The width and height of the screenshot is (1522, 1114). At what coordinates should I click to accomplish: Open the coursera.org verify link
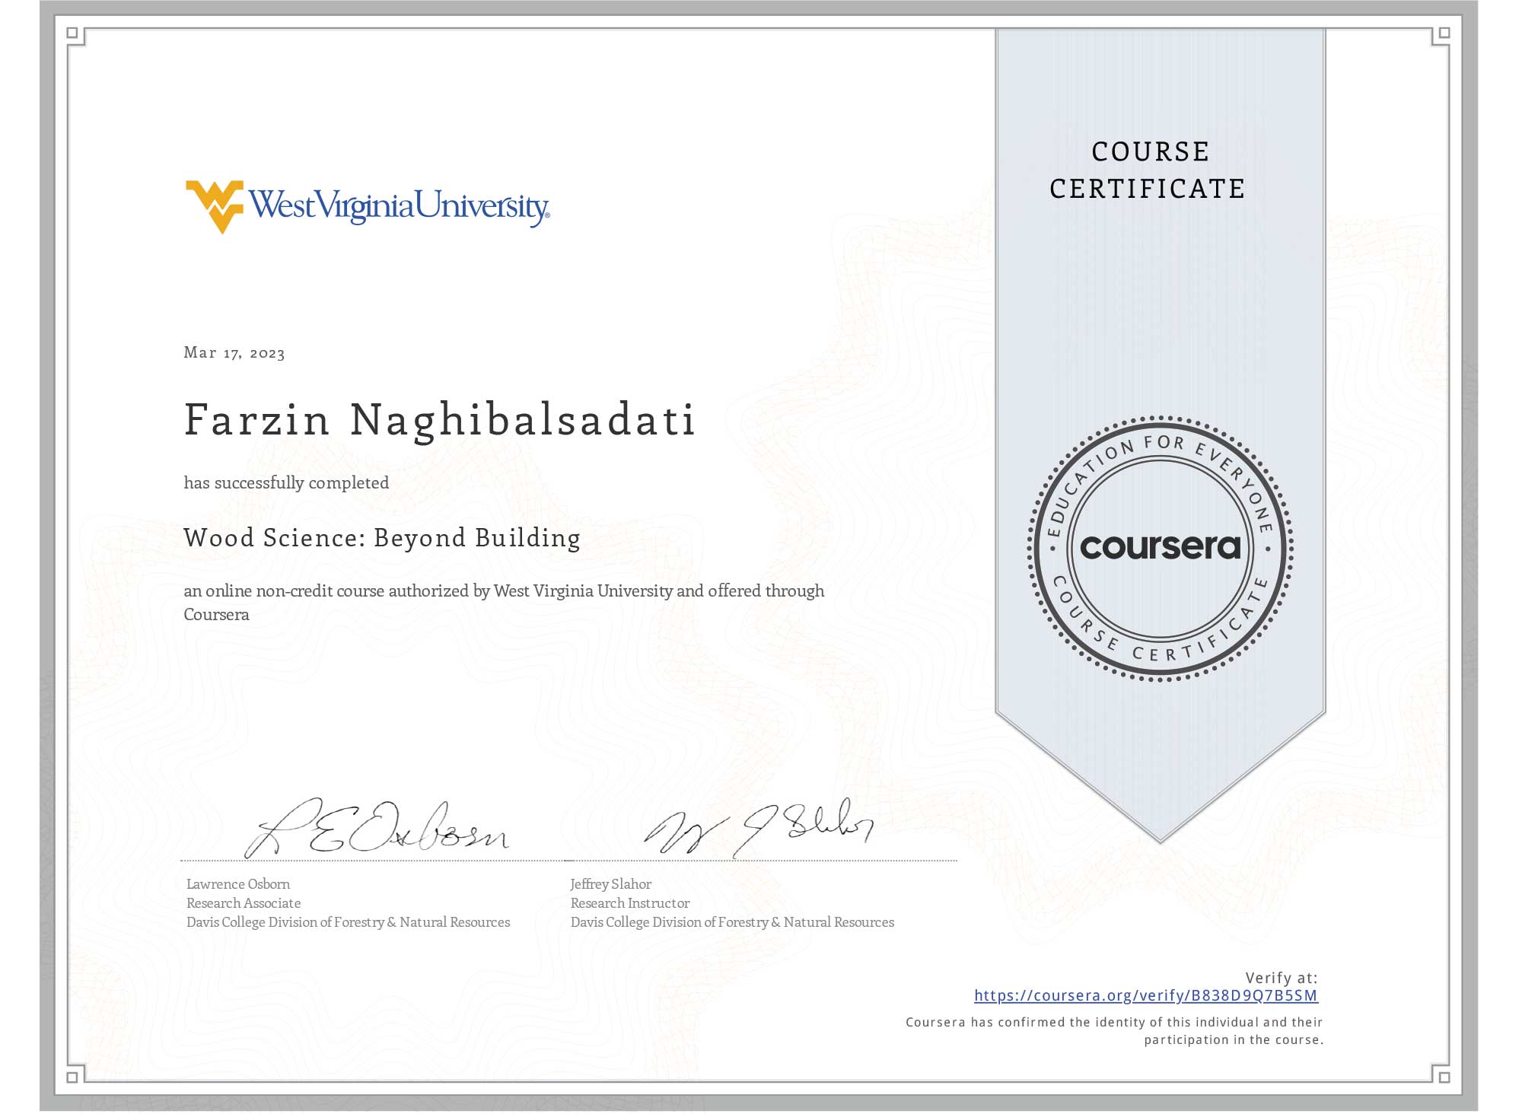1145,995
